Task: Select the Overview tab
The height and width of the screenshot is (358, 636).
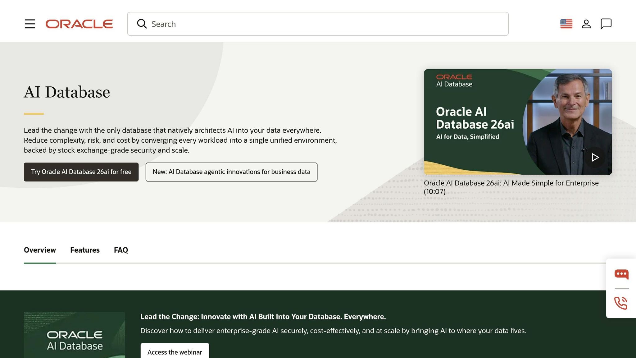Action: 40,250
